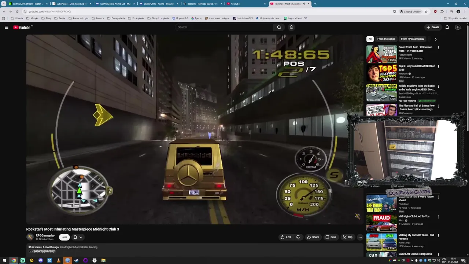Like the video with thumbs-up 7.1K
This screenshot has width=469, height=264.
point(286,237)
